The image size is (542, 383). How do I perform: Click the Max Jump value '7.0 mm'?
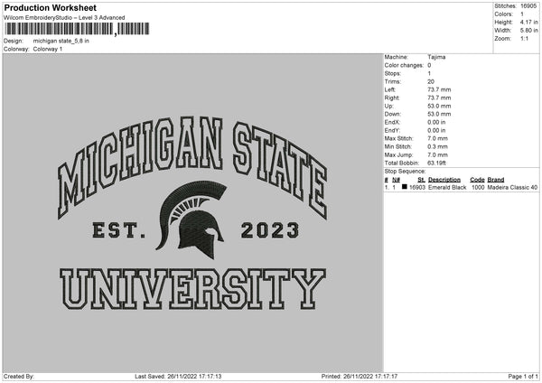tap(437, 155)
